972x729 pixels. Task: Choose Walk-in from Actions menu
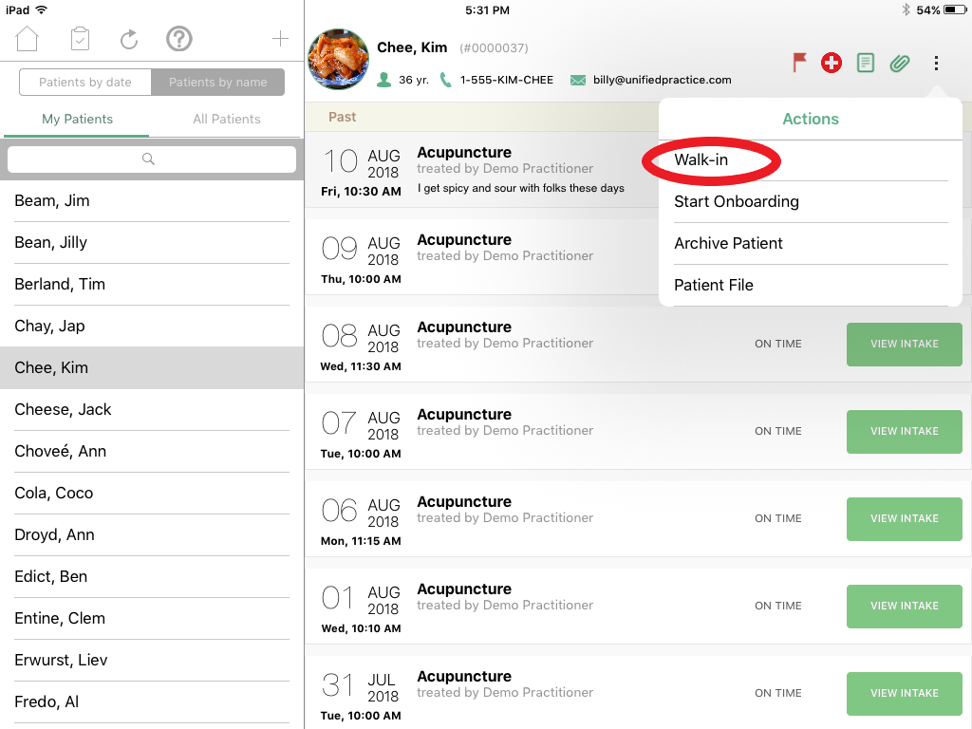[x=701, y=159]
